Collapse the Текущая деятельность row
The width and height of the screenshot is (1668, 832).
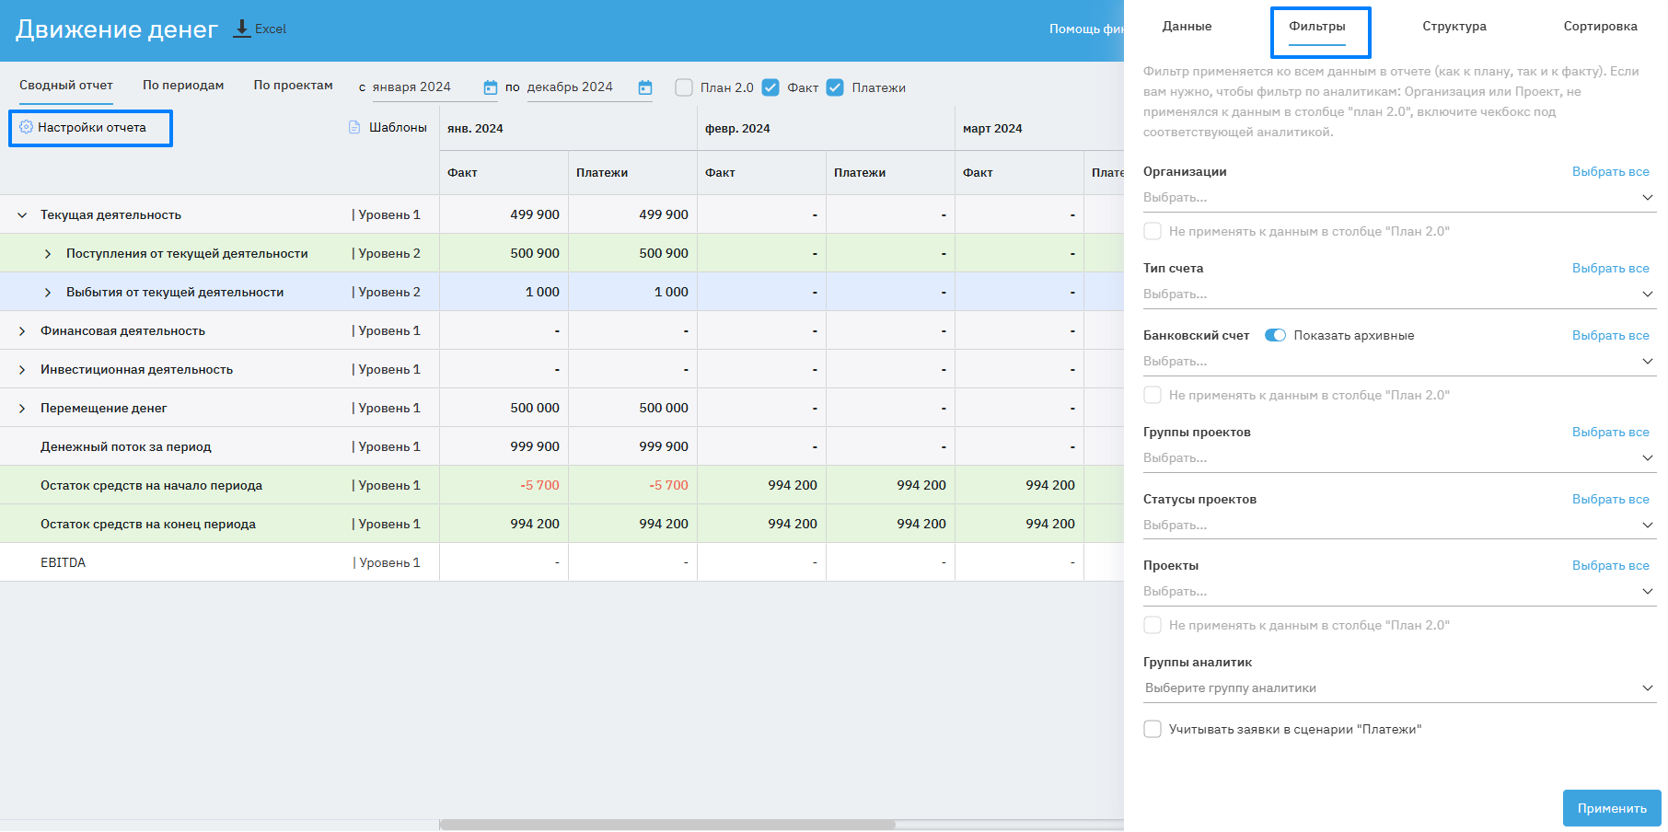coord(22,215)
